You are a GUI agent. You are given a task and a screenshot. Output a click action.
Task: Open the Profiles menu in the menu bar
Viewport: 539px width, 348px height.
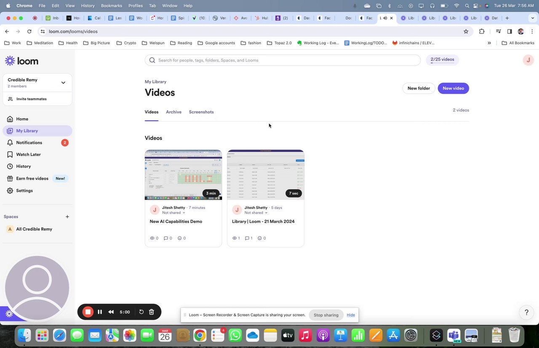tap(135, 6)
